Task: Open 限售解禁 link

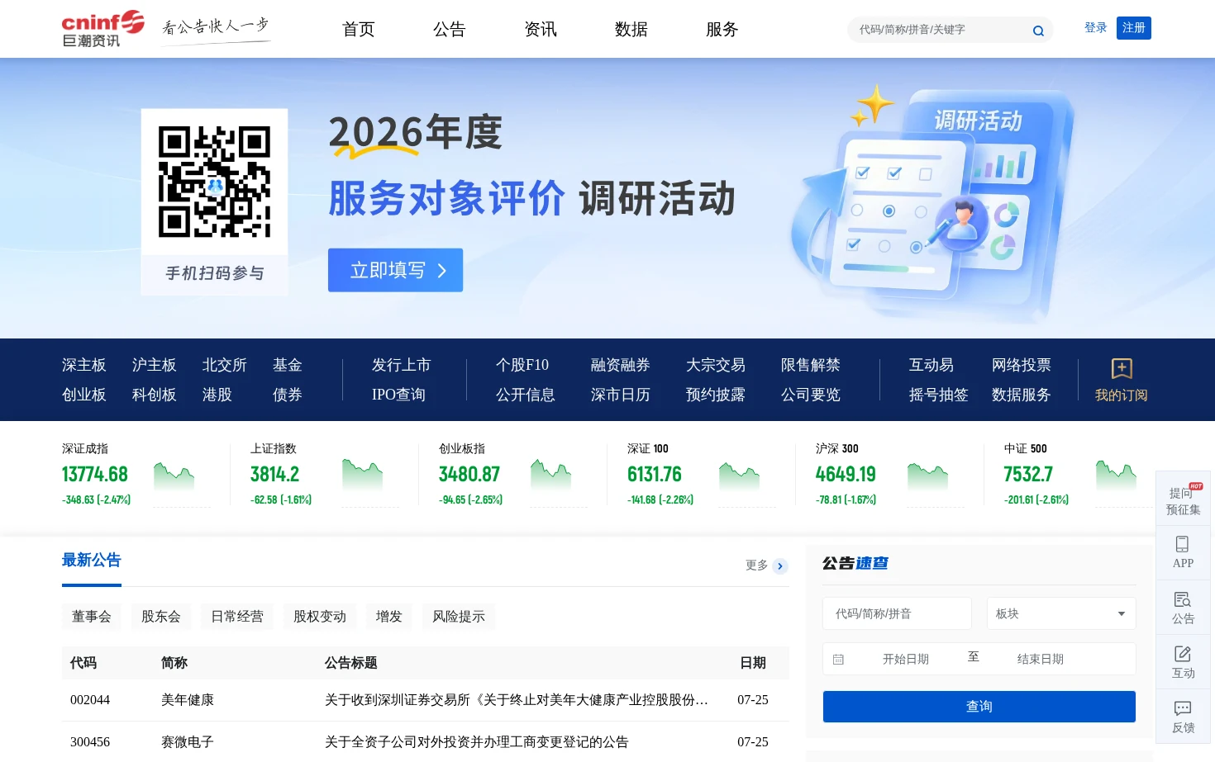Action: click(811, 365)
